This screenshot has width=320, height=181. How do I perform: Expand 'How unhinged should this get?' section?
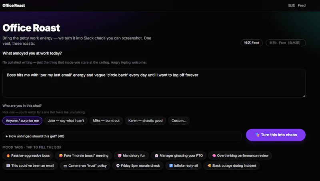(122, 136)
